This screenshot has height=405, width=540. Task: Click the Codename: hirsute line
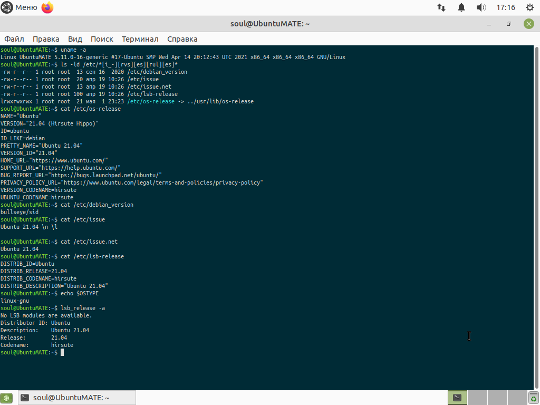37,345
